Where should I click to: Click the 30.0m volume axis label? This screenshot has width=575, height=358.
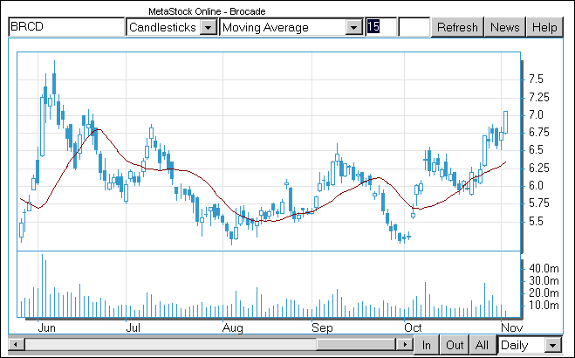click(x=544, y=281)
